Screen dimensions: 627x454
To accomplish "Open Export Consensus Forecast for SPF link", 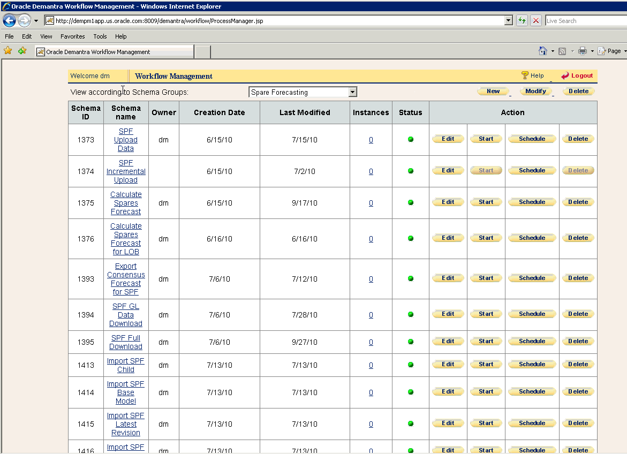I will [125, 279].
